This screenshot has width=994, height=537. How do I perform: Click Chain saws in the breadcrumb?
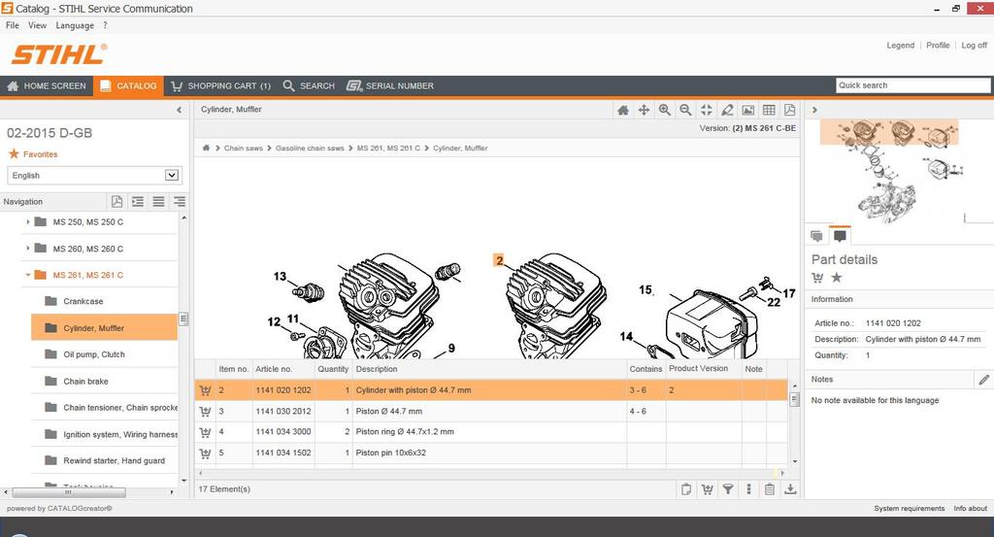[243, 148]
